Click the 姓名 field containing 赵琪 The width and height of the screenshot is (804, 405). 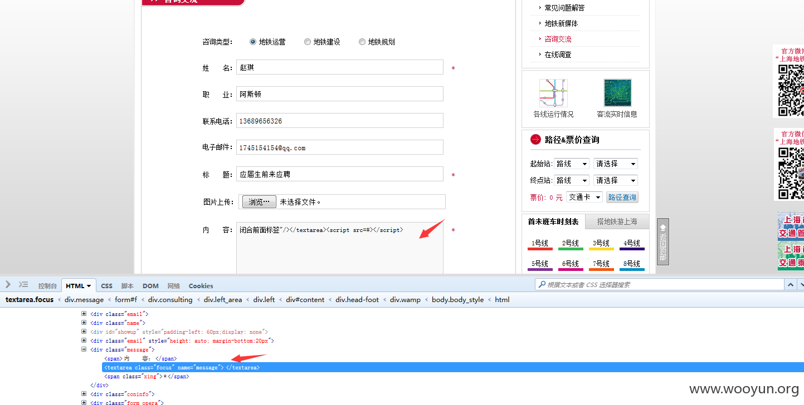[340, 67]
